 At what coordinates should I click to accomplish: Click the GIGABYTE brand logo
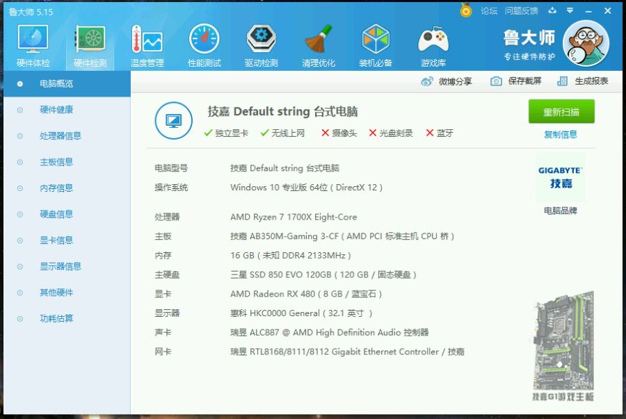point(561,177)
